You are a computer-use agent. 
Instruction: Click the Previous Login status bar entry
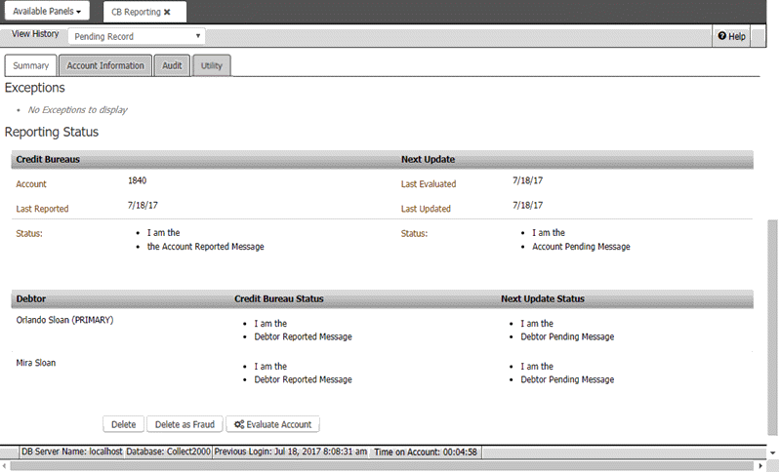[x=291, y=452]
